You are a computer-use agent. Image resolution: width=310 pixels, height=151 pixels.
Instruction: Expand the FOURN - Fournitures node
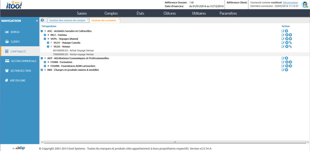coord(45,66)
